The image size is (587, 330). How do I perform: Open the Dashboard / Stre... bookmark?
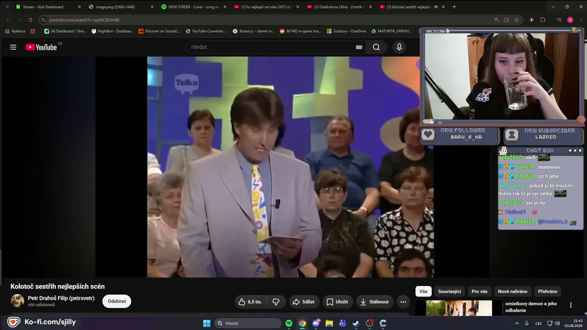[66, 31]
